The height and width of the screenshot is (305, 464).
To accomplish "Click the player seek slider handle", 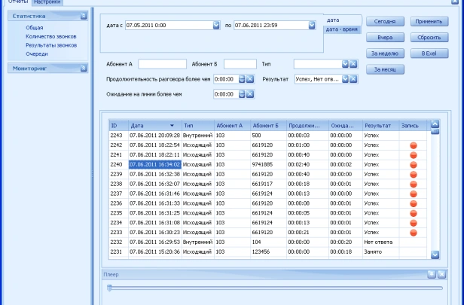I will pos(110,287).
